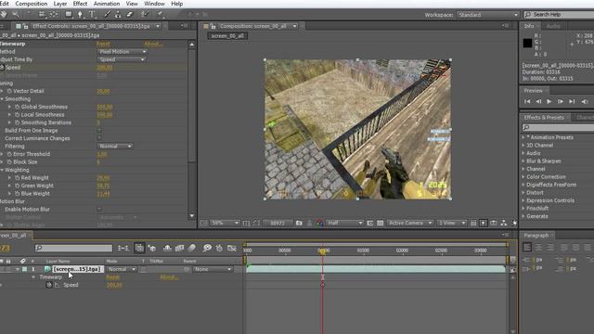Click the Timewarp Reset link in Effect Controls
Viewport: 594px width, 334px height.
(103, 44)
